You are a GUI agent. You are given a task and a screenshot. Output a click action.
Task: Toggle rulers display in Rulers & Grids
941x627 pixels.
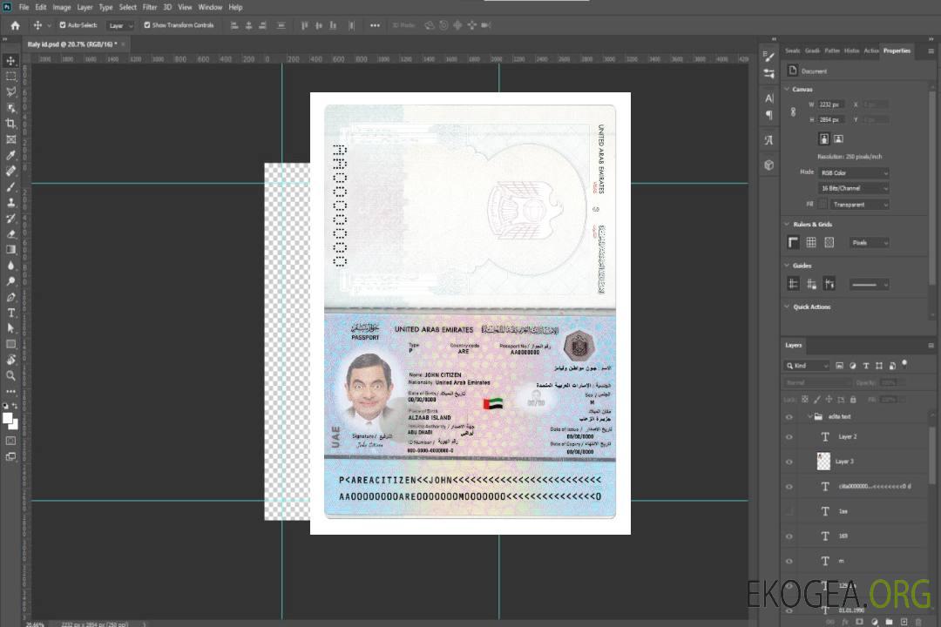coord(794,242)
